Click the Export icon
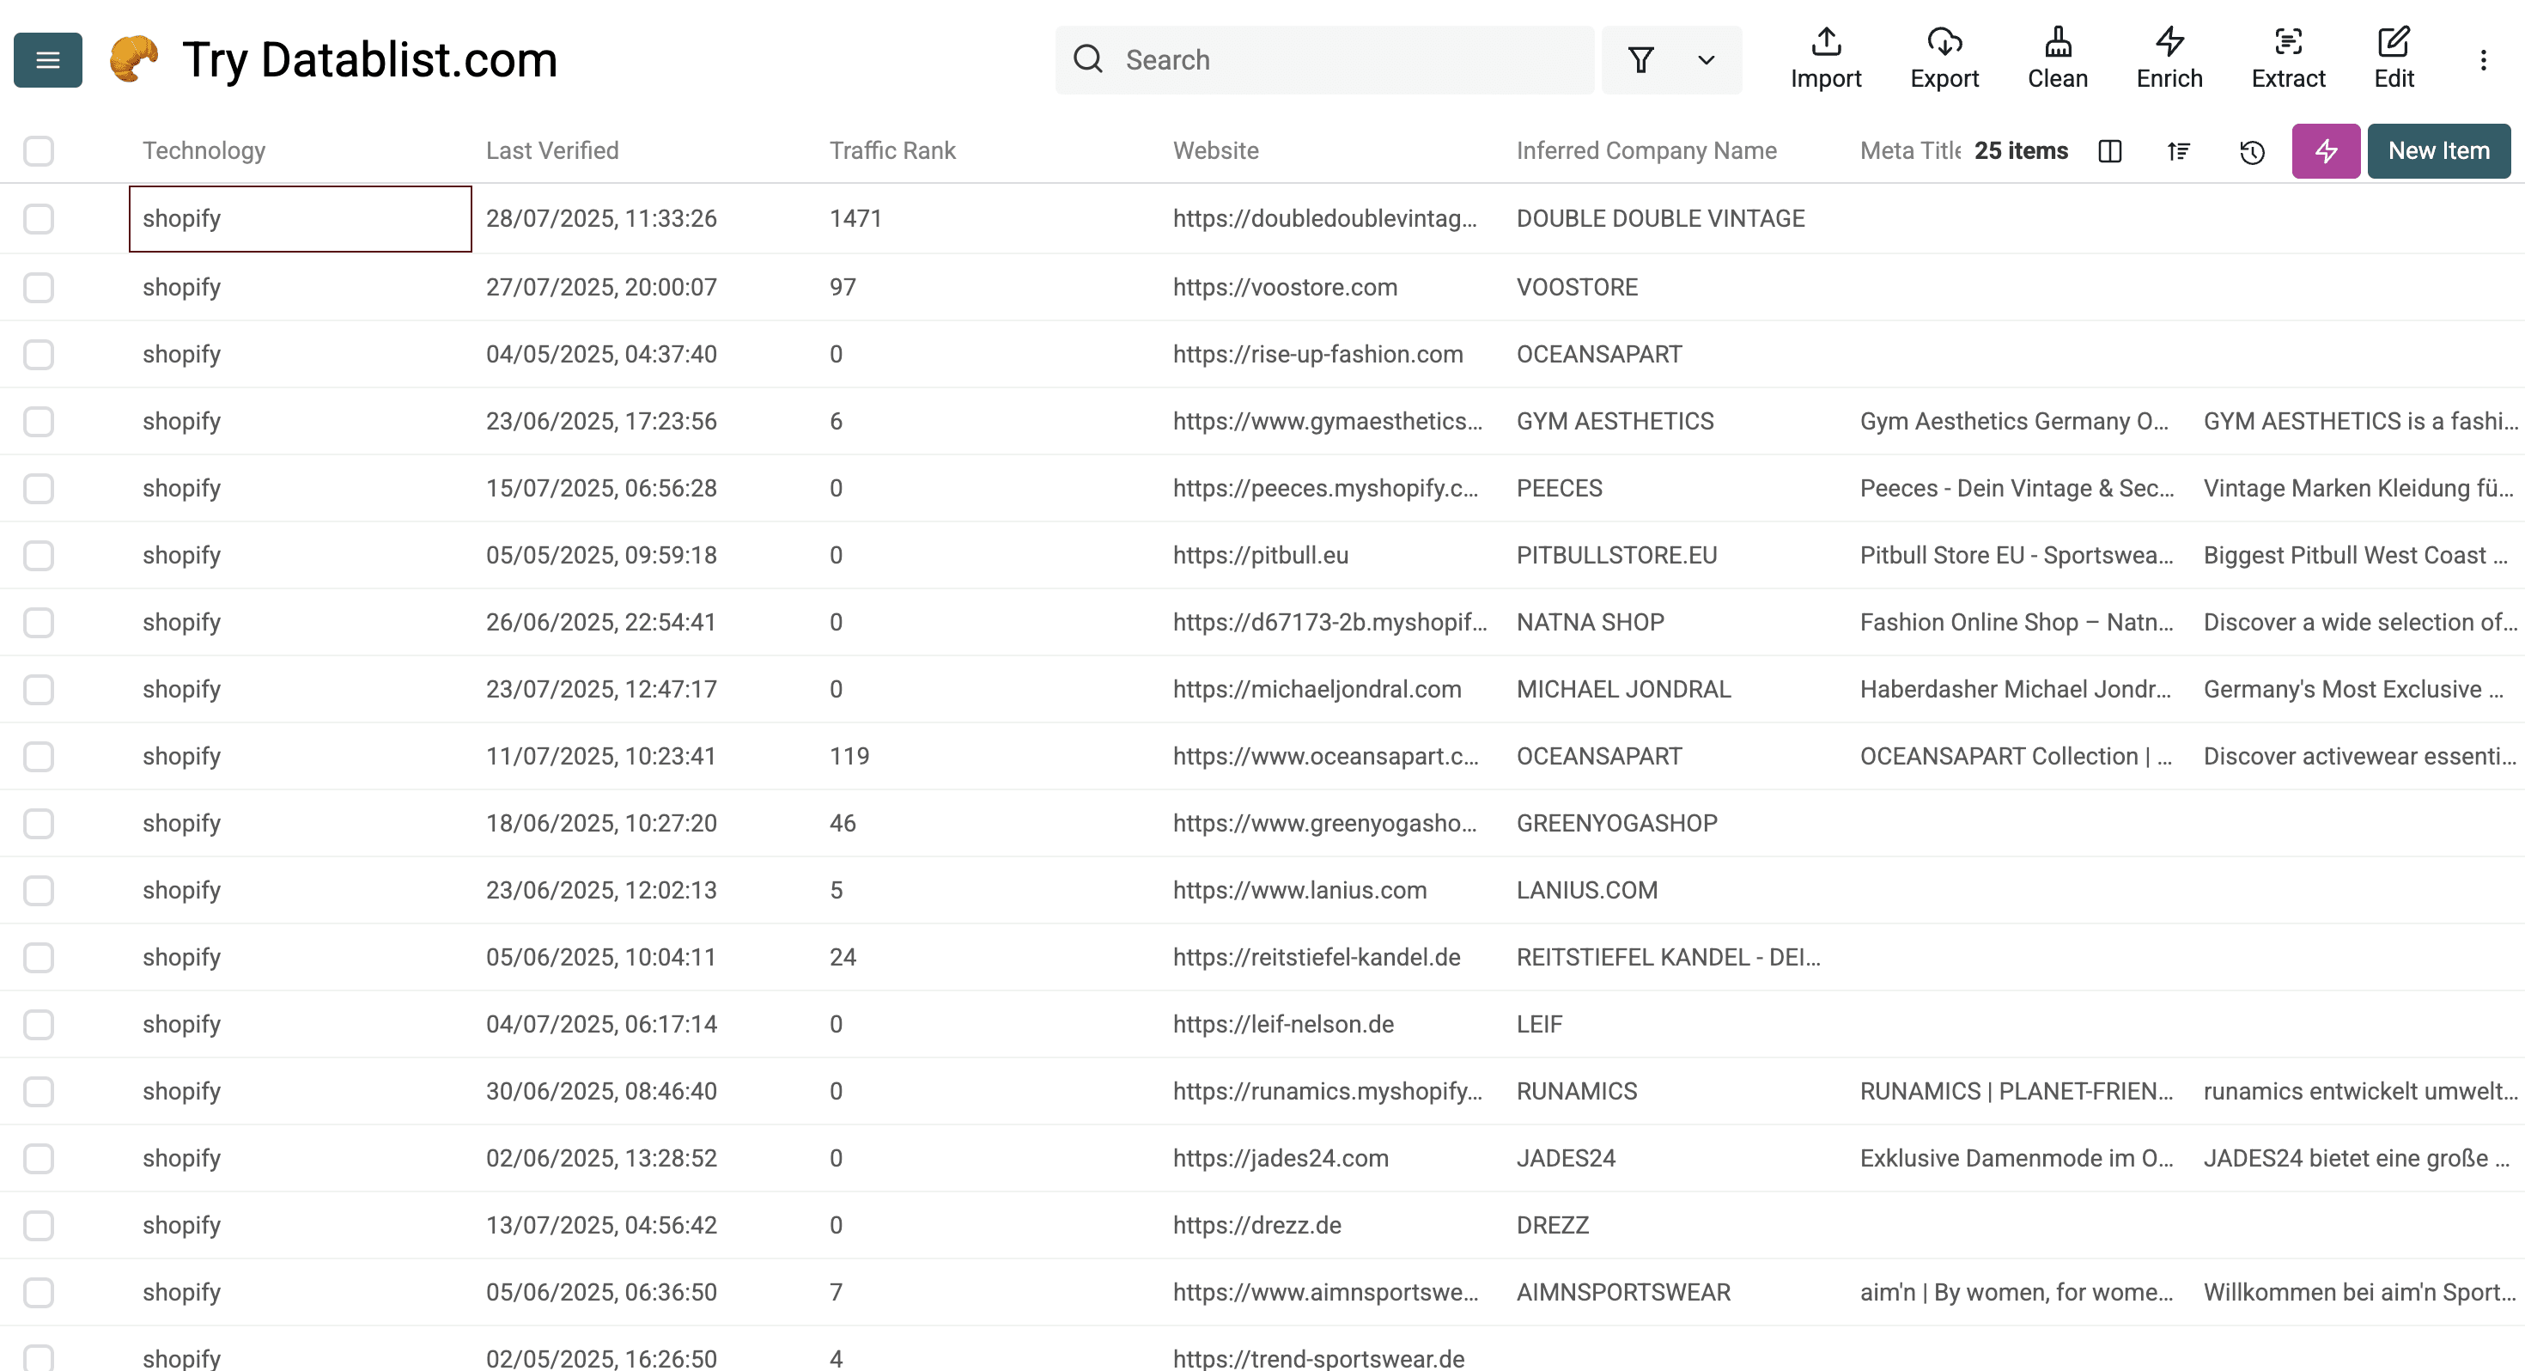 [x=1944, y=58]
